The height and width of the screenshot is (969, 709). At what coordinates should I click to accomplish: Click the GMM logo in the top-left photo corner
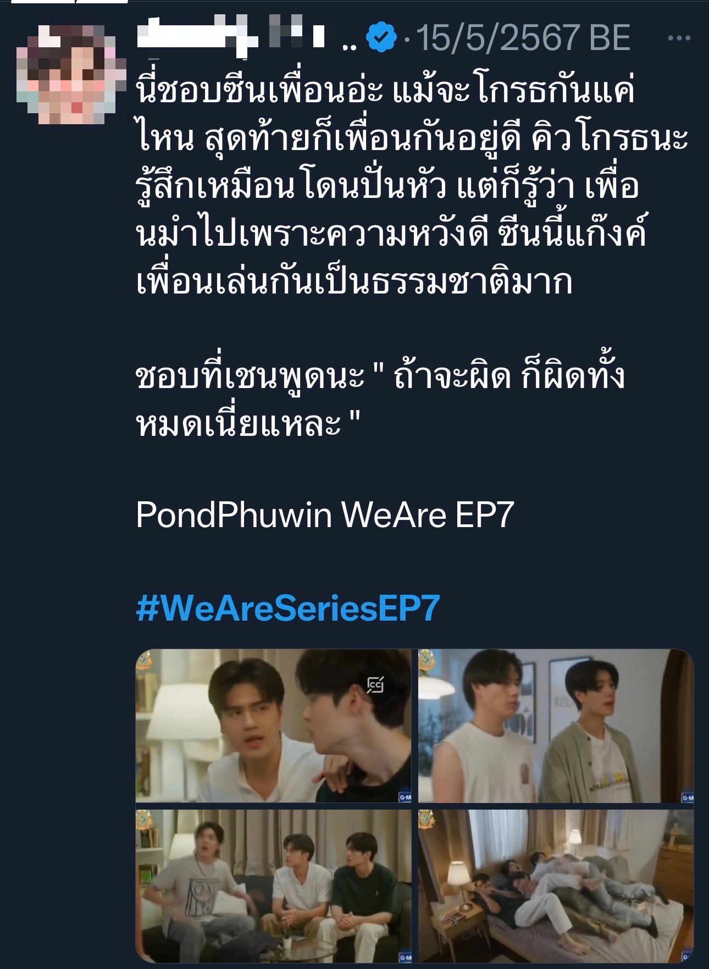click(x=405, y=798)
